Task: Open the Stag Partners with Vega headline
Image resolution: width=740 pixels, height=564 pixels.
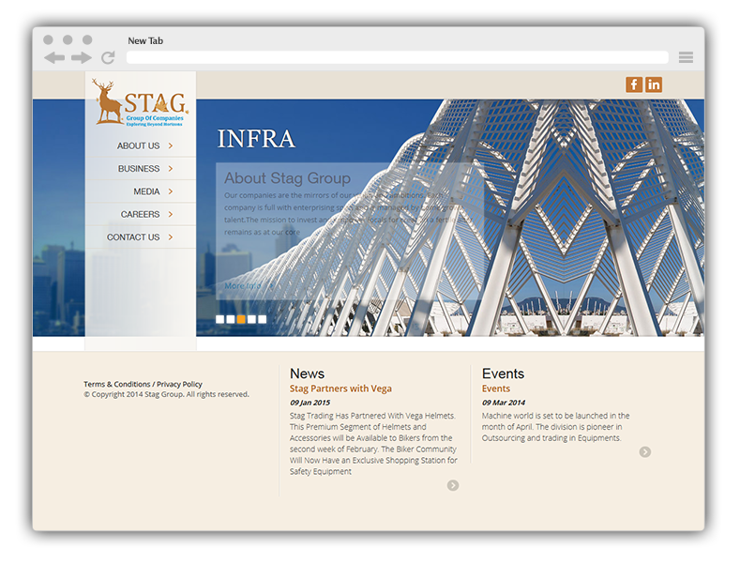Action: point(340,389)
